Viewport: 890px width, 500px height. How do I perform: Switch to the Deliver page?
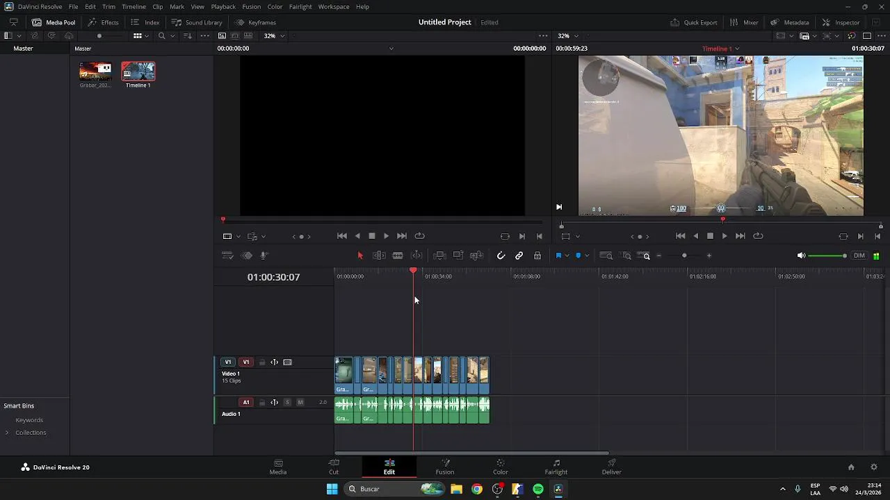pos(612,467)
